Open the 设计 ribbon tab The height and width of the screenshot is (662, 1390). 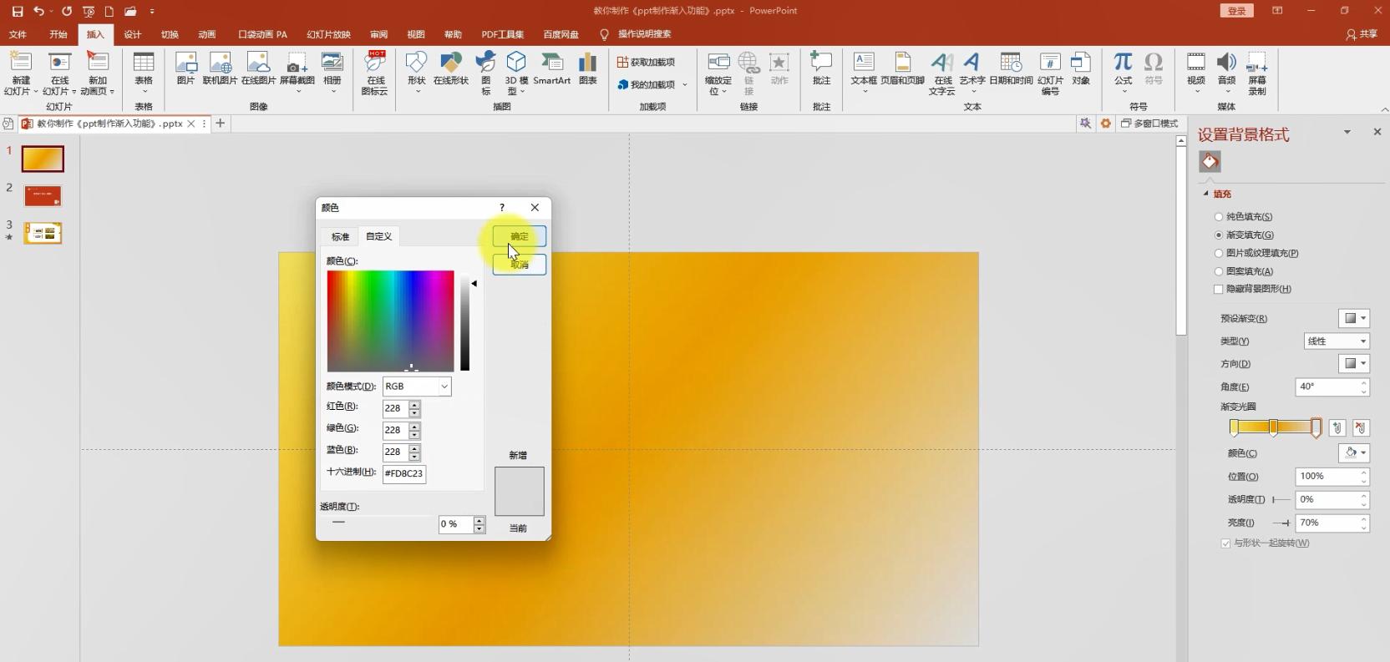pyautogui.click(x=133, y=34)
